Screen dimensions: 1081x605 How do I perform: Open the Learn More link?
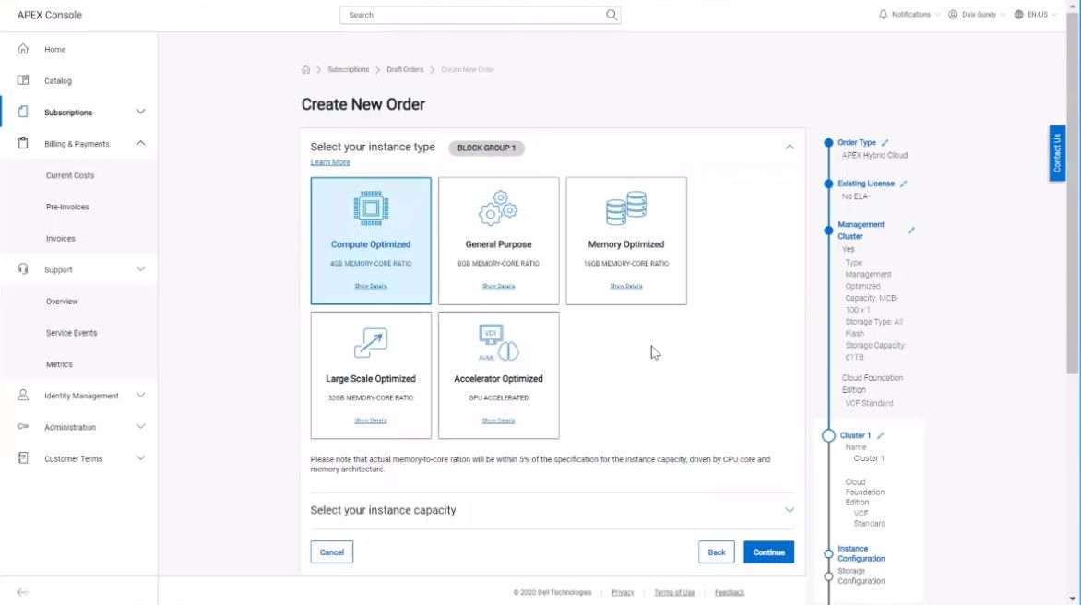pos(330,162)
